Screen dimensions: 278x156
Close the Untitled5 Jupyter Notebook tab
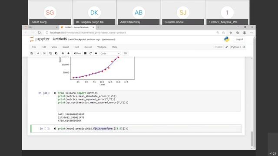[93, 27]
